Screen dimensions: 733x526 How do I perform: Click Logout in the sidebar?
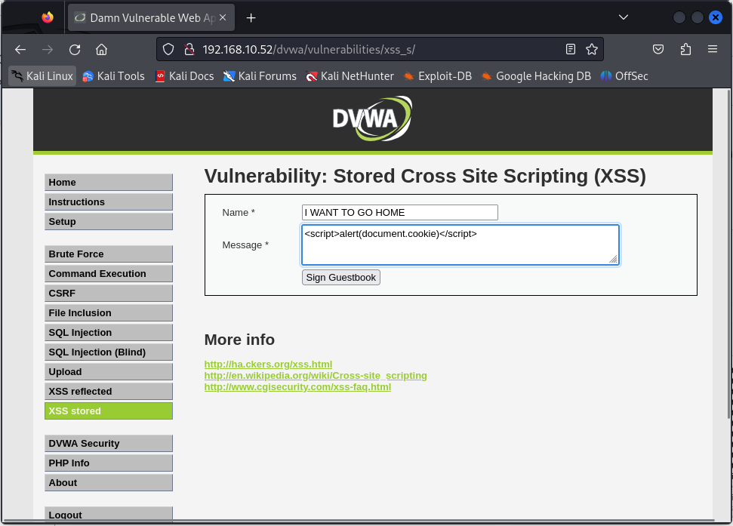pos(109,514)
